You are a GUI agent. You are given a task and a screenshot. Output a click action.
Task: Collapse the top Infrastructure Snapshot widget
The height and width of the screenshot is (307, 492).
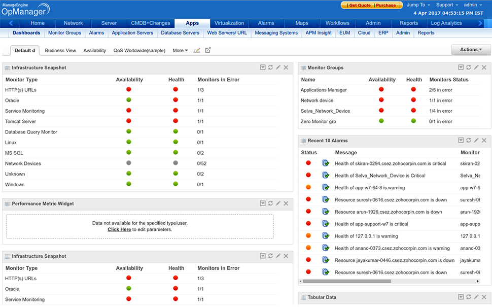[x=263, y=67]
